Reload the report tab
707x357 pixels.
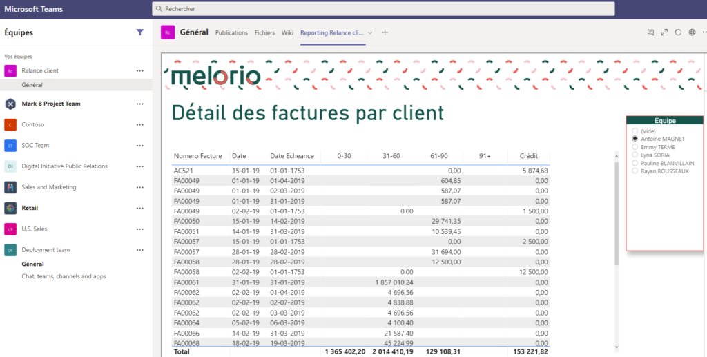pyautogui.click(x=678, y=32)
